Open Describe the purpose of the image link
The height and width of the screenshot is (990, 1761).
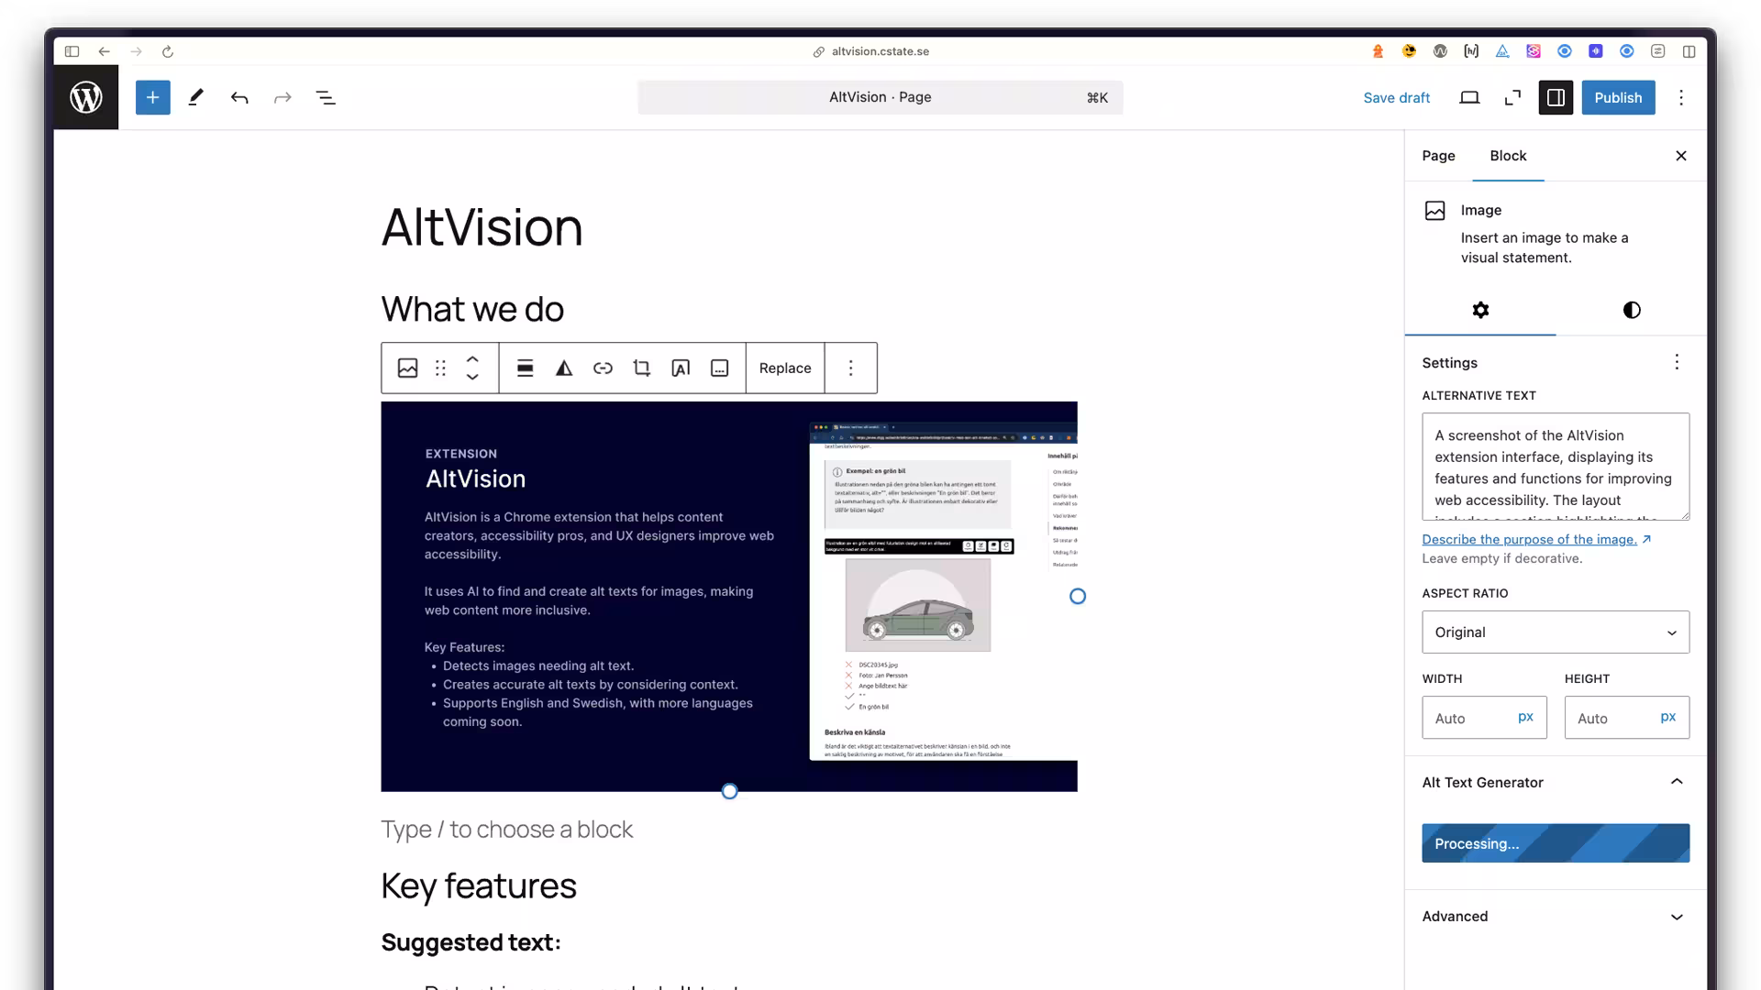1536,539
